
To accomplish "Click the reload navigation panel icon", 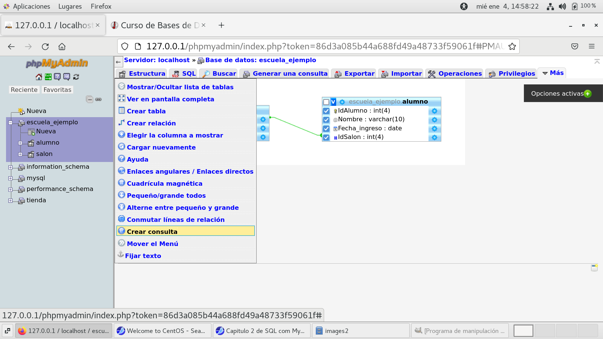I will click(x=76, y=77).
